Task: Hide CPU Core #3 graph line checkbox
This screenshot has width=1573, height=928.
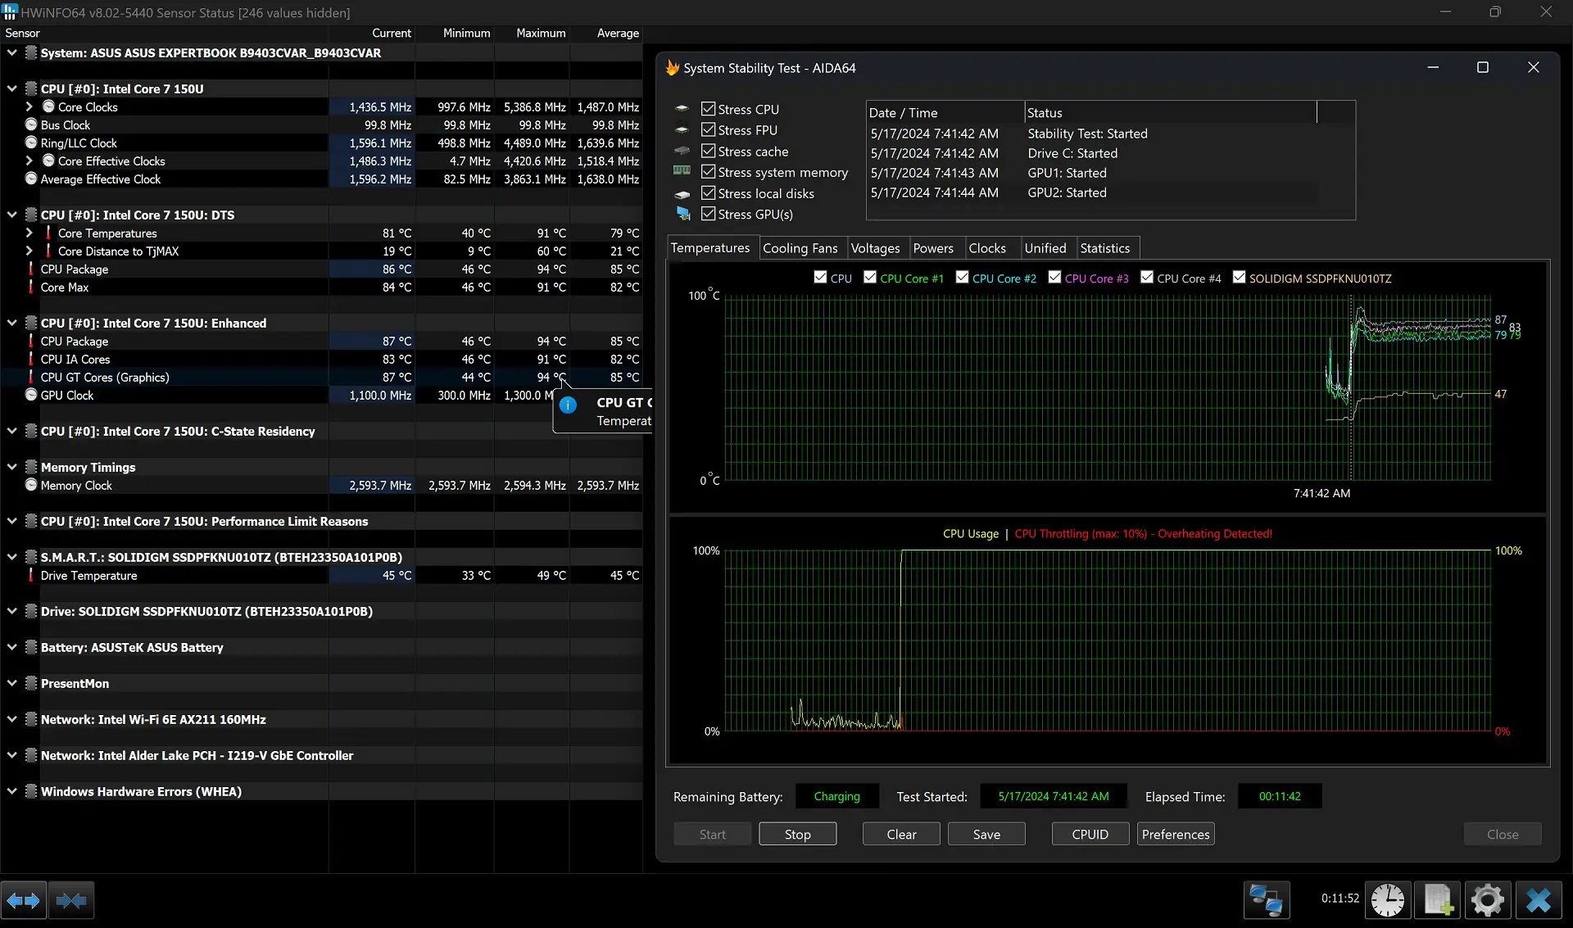Action: click(1054, 278)
